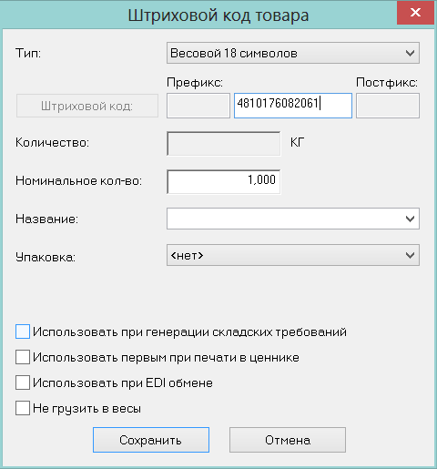
Task: Open the Тип dropdown list
Action: (293, 53)
